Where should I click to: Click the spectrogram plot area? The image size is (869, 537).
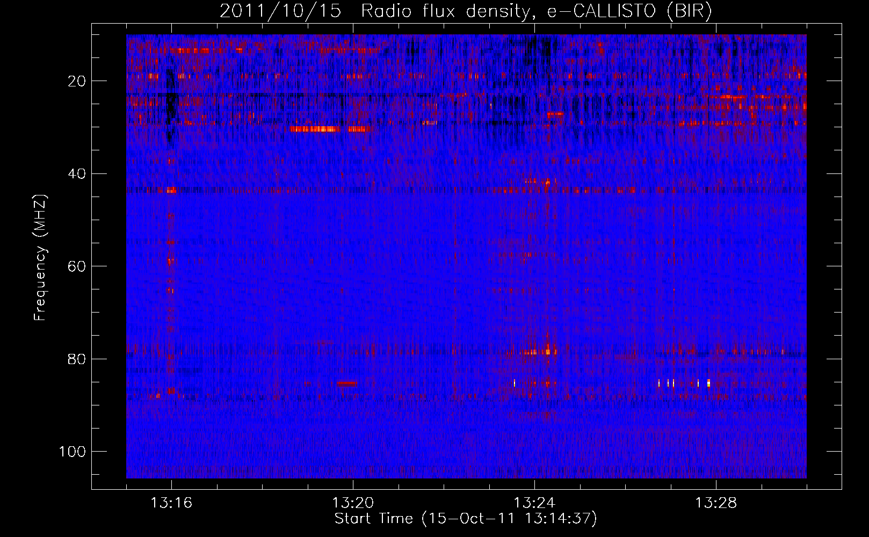coord(466,256)
